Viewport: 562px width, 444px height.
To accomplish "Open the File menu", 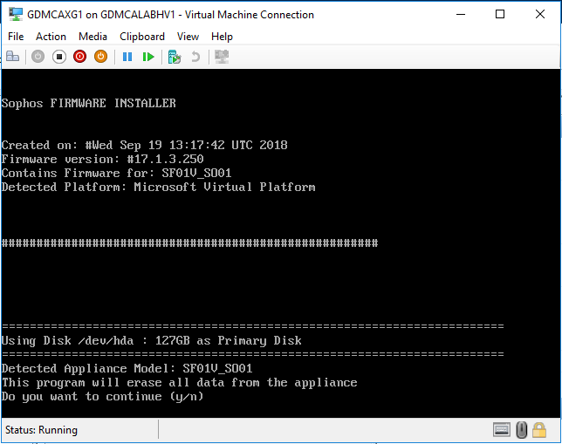I will point(16,37).
